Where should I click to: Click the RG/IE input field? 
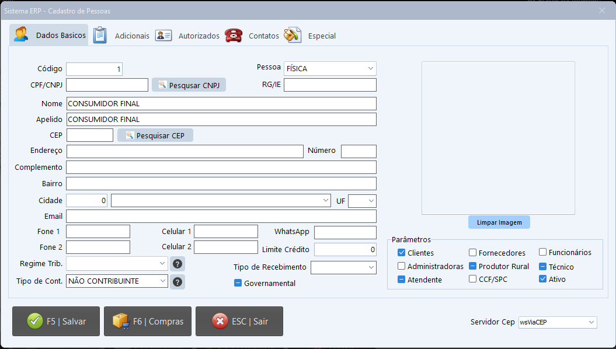[x=330, y=85]
